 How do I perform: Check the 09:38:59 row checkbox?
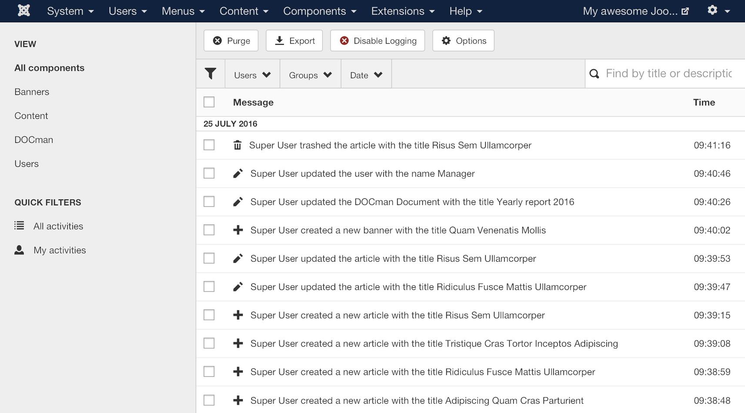(x=209, y=372)
